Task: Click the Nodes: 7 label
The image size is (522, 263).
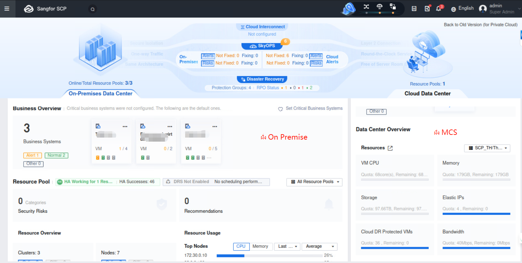Action: (x=110, y=253)
